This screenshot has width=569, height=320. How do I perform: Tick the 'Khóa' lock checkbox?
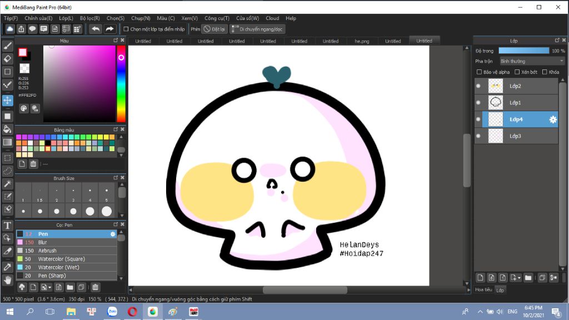click(545, 72)
